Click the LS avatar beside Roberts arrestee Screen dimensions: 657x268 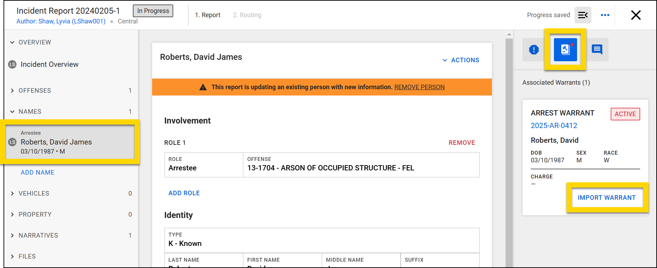coord(12,142)
